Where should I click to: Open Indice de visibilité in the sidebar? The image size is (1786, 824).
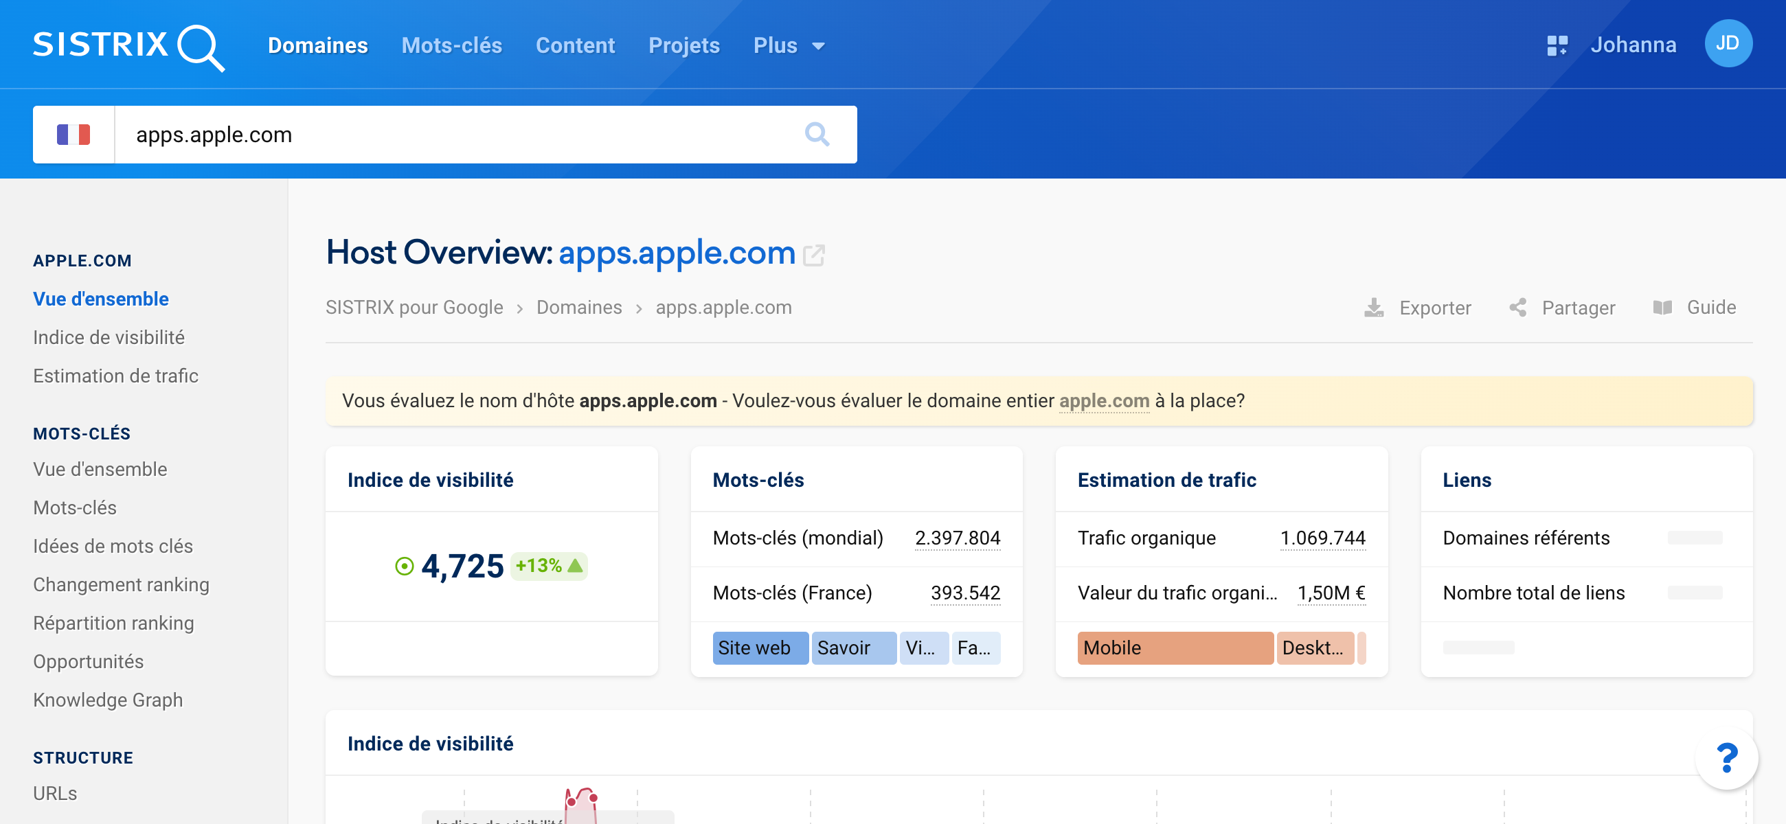point(109,338)
